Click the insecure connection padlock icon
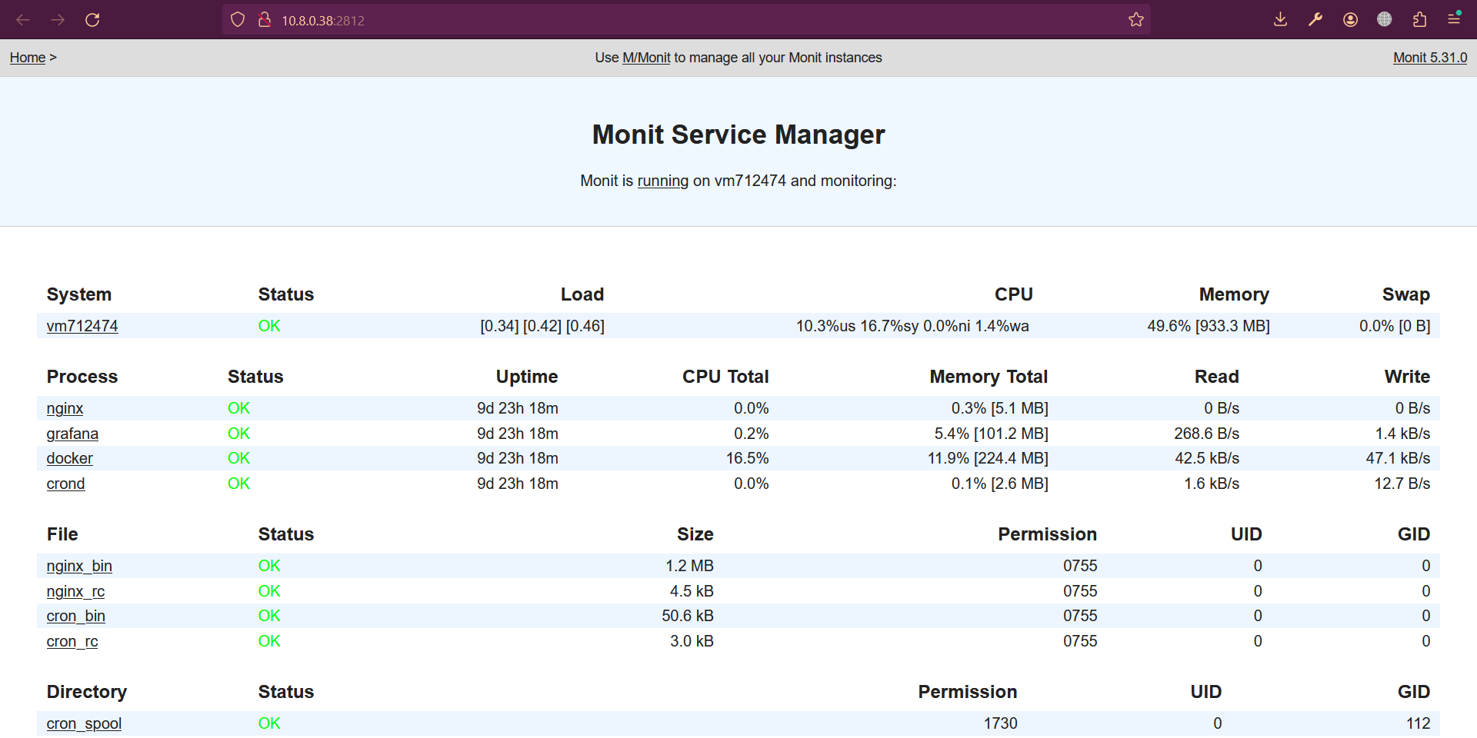 coord(264,20)
